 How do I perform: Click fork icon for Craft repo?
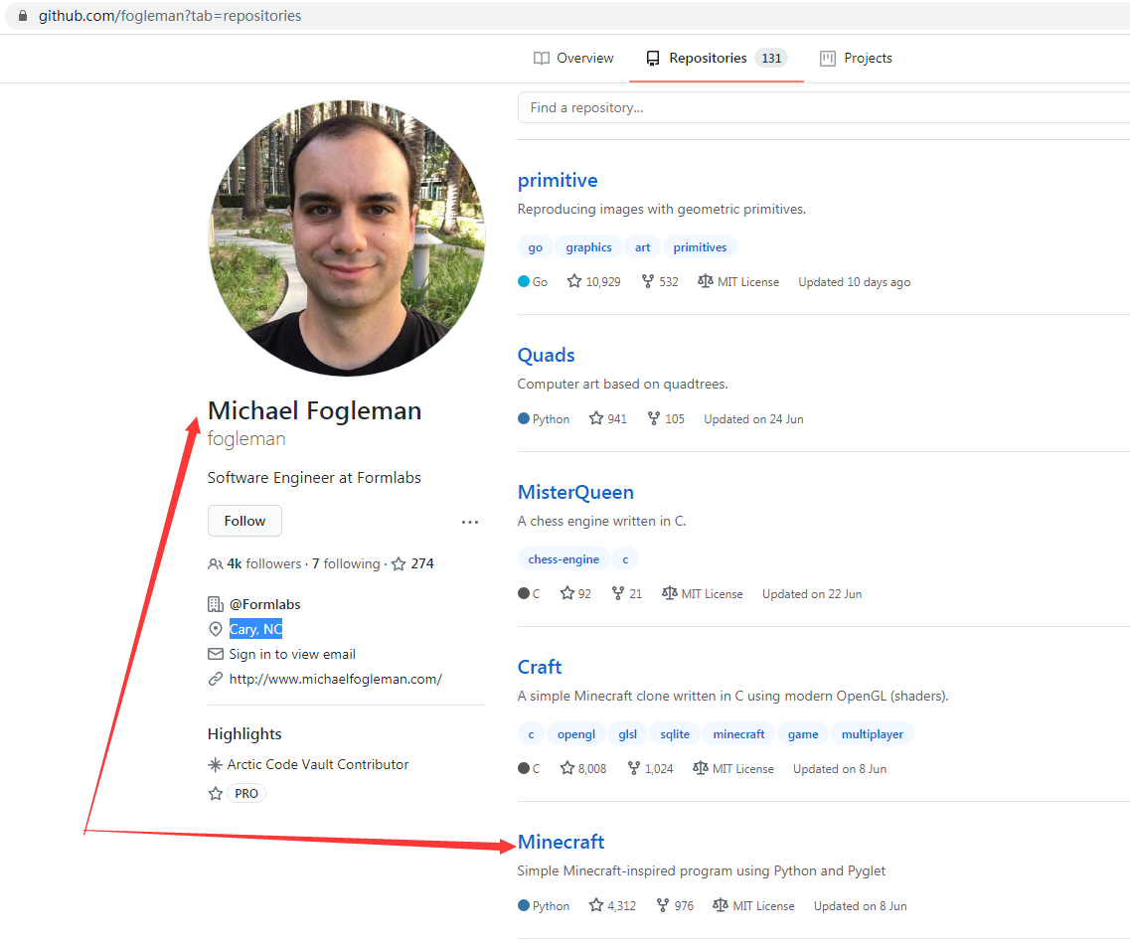click(x=634, y=768)
